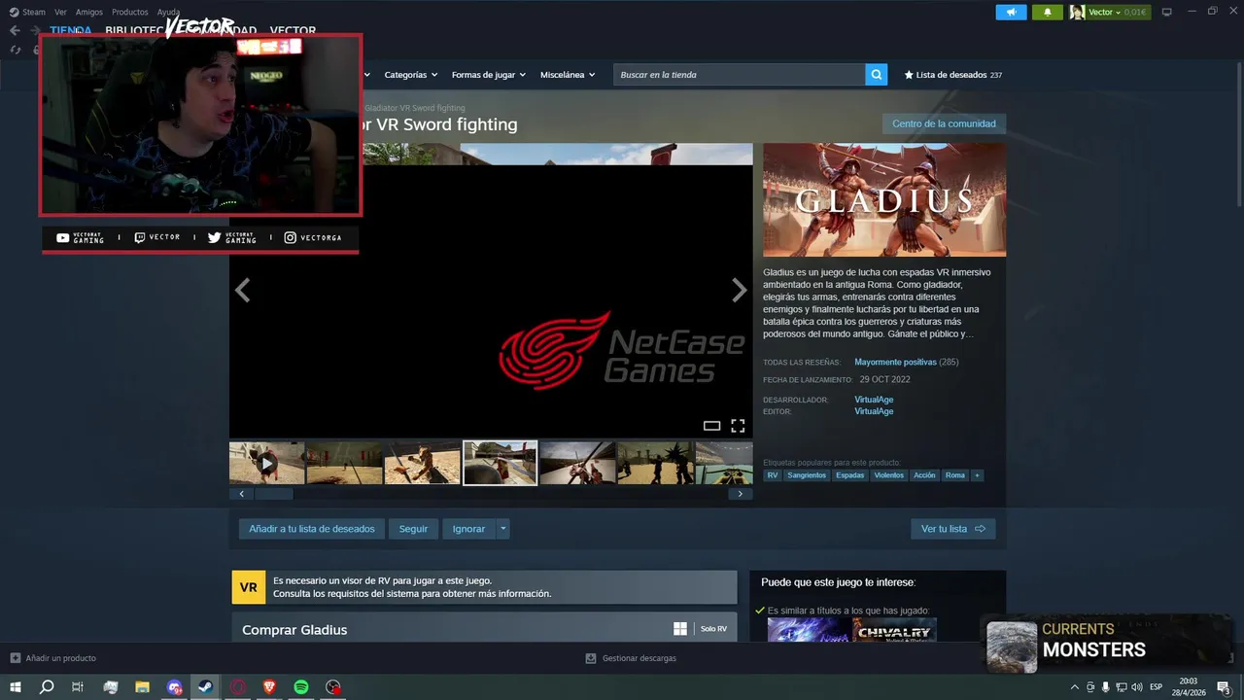
Task: Open File Explorer from the taskbar
Action: pos(142,687)
